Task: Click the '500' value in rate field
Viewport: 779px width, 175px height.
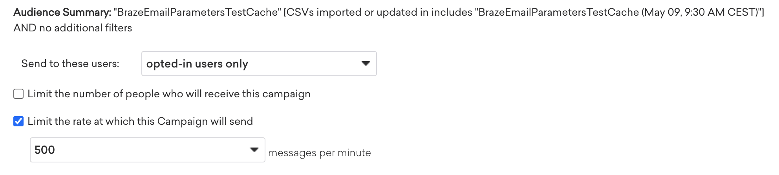Action: (x=45, y=150)
